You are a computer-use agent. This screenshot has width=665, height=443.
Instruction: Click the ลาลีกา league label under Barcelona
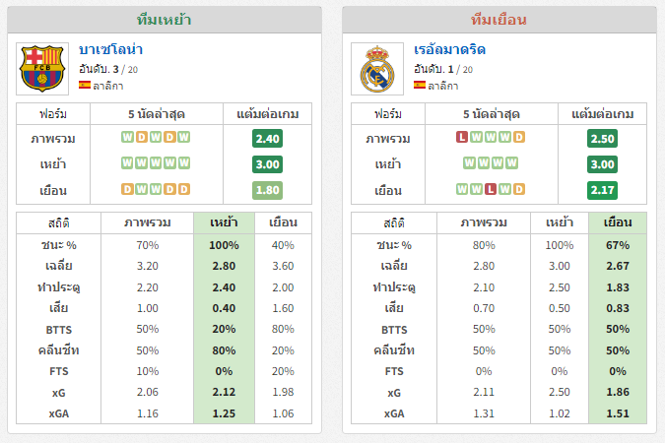point(108,86)
